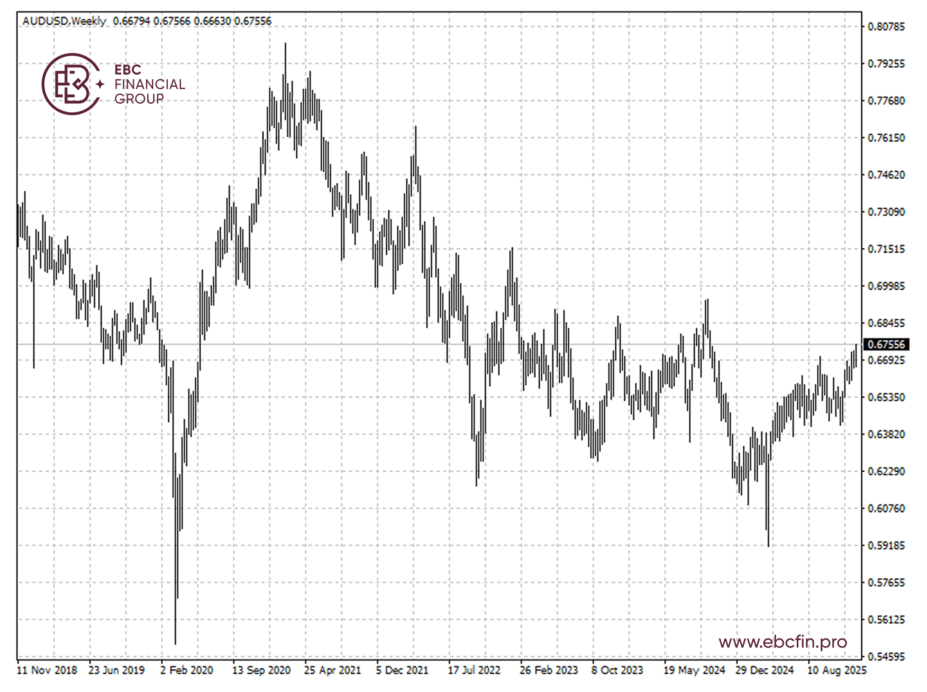The height and width of the screenshot is (692, 927).
Task: Click the AUDUSD,Weekly chart title
Action: point(64,21)
